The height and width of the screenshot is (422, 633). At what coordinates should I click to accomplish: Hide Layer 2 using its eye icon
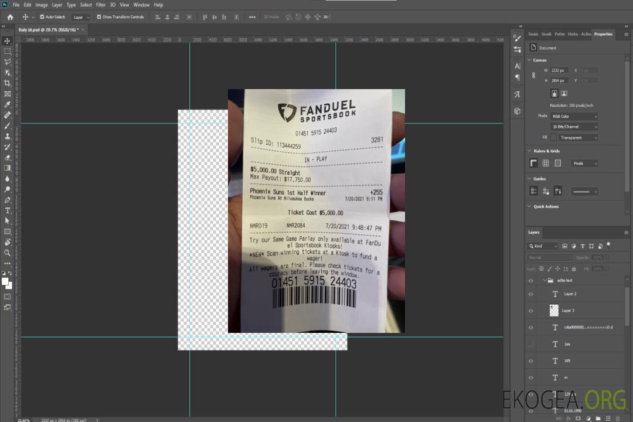(x=531, y=294)
